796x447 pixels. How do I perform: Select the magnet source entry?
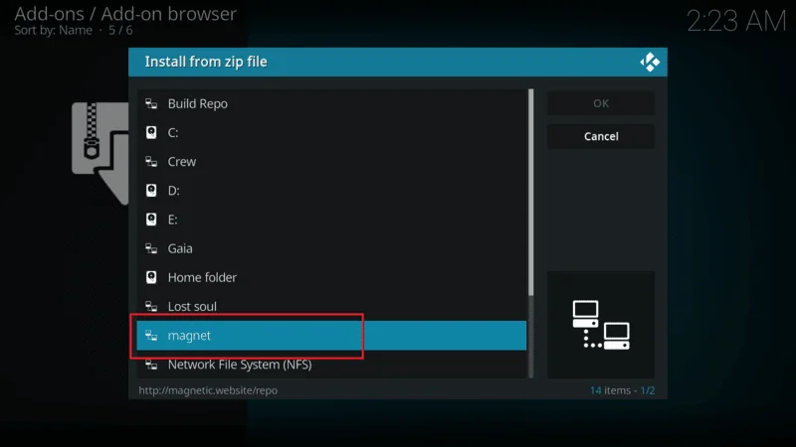(331, 336)
